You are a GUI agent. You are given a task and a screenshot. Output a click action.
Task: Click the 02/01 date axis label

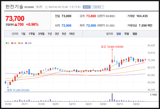click(56, 104)
